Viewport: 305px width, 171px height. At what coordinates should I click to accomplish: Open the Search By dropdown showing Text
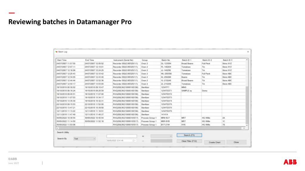[94, 139]
